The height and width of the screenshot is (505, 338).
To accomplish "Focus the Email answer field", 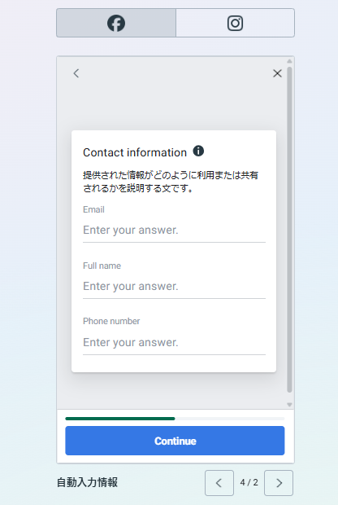I will coord(174,231).
